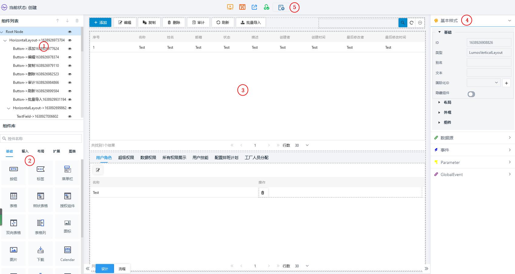Click the 复制 button in canvas toolbar
This screenshot has height=274, width=515.
click(x=149, y=22)
